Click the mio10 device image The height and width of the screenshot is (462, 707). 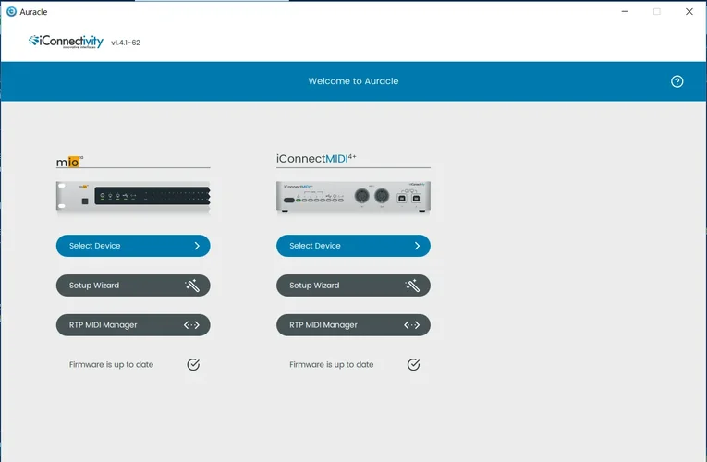(133, 196)
